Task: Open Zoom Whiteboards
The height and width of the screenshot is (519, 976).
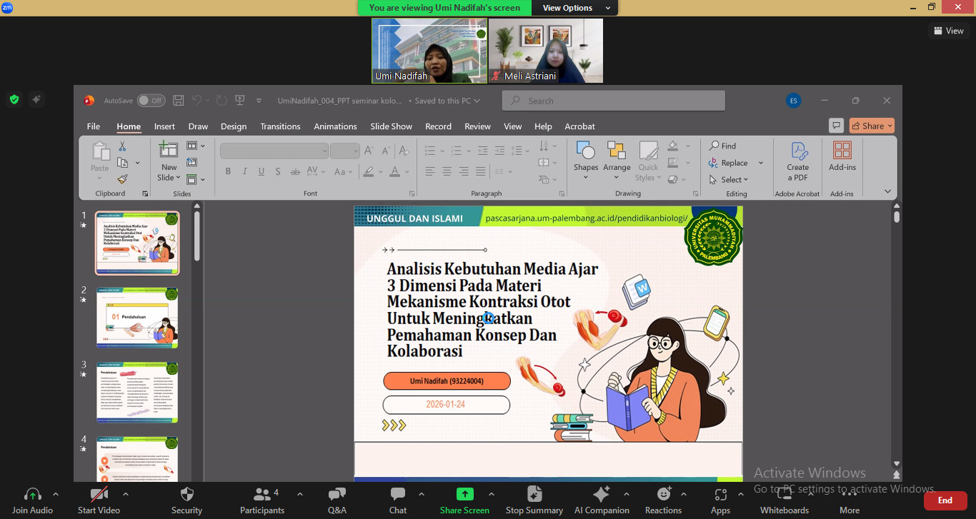Action: pyautogui.click(x=784, y=494)
